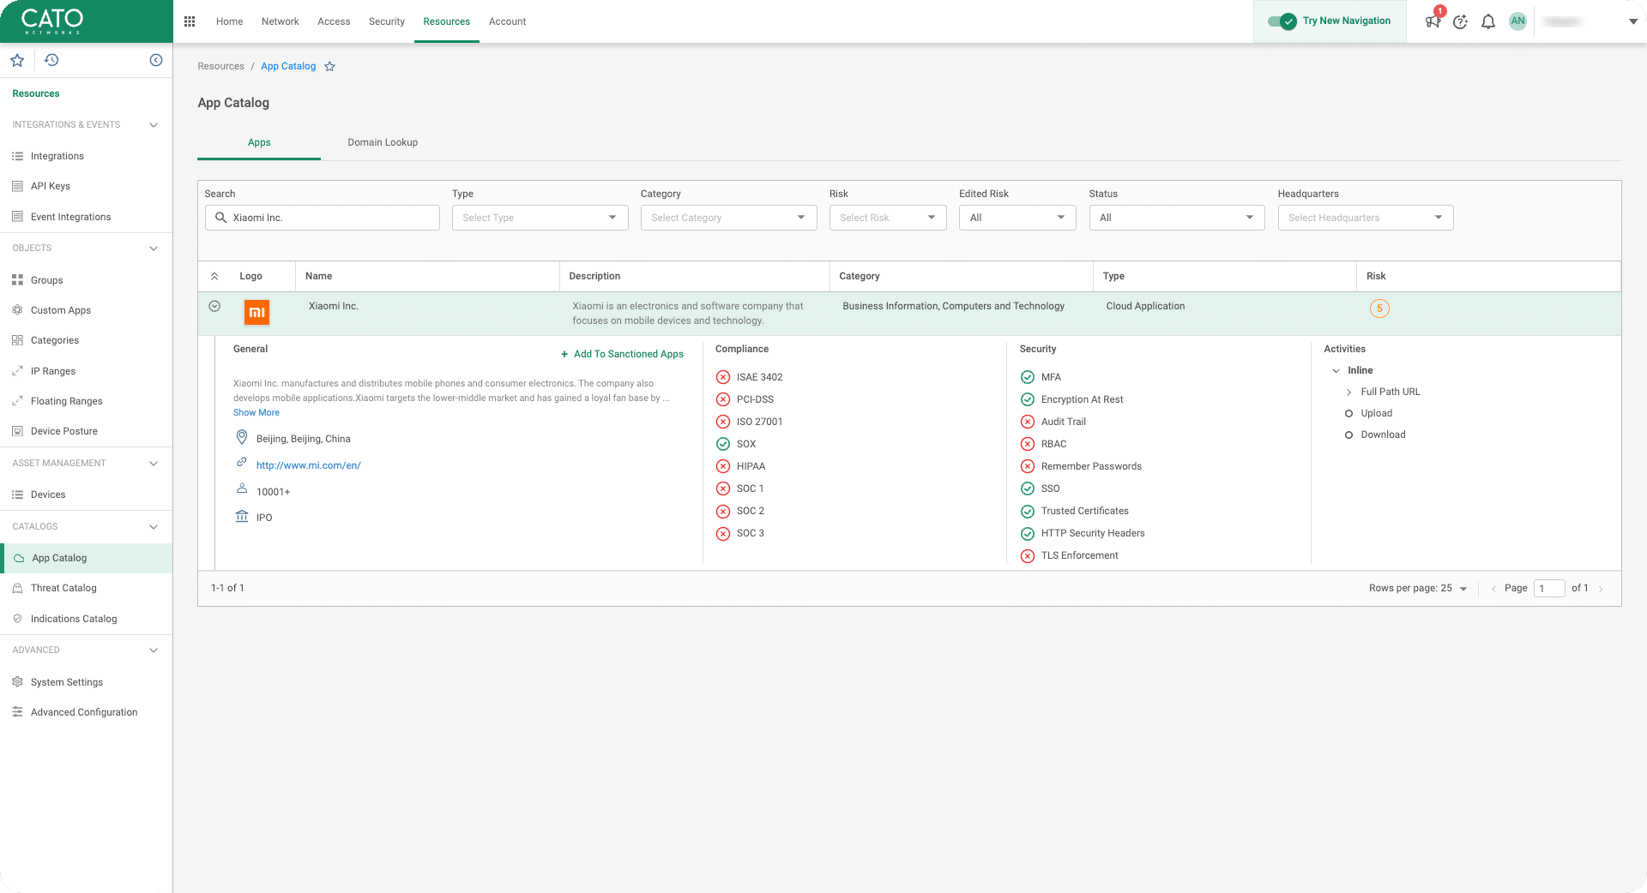The height and width of the screenshot is (893, 1647).
Task: Click the bank icon beside IPO
Action: 242,516
